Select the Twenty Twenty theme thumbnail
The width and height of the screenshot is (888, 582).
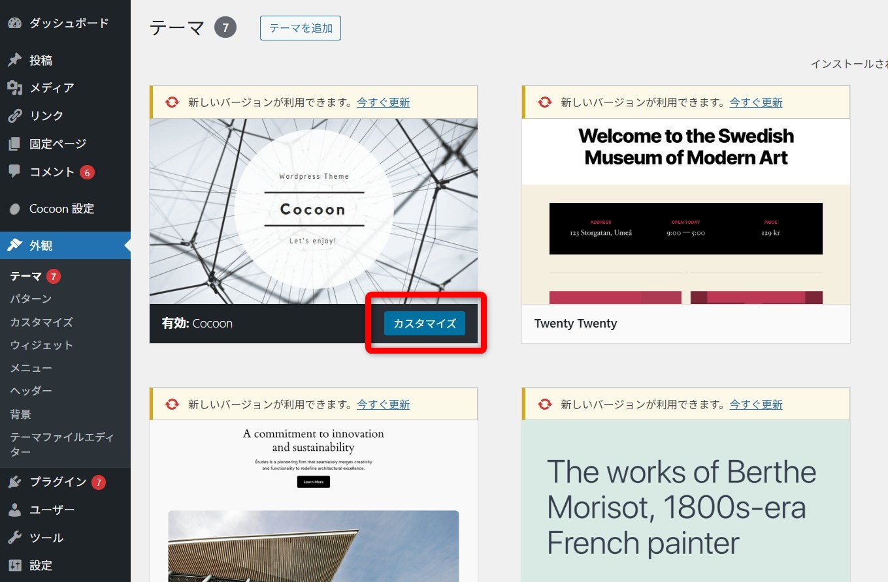(x=686, y=211)
